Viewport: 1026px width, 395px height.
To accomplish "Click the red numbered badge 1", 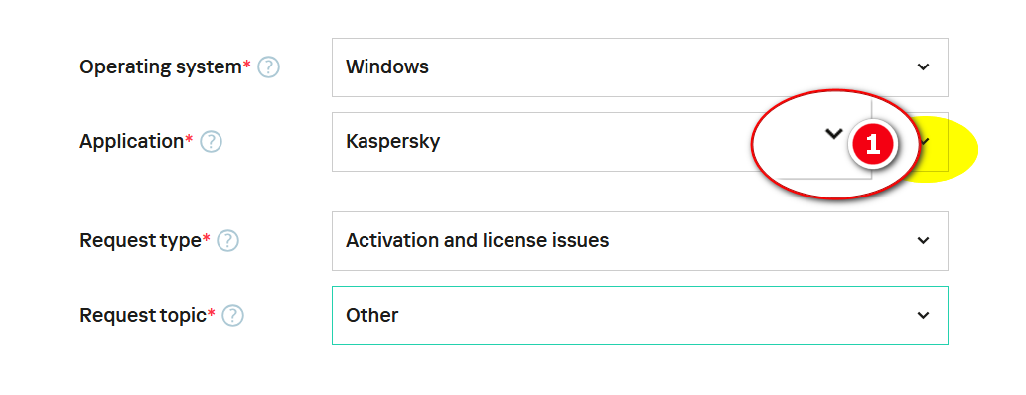I will [x=872, y=145].
